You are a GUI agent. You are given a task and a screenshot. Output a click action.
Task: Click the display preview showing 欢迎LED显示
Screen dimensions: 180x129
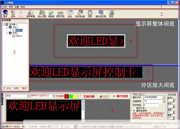point(96,41)
